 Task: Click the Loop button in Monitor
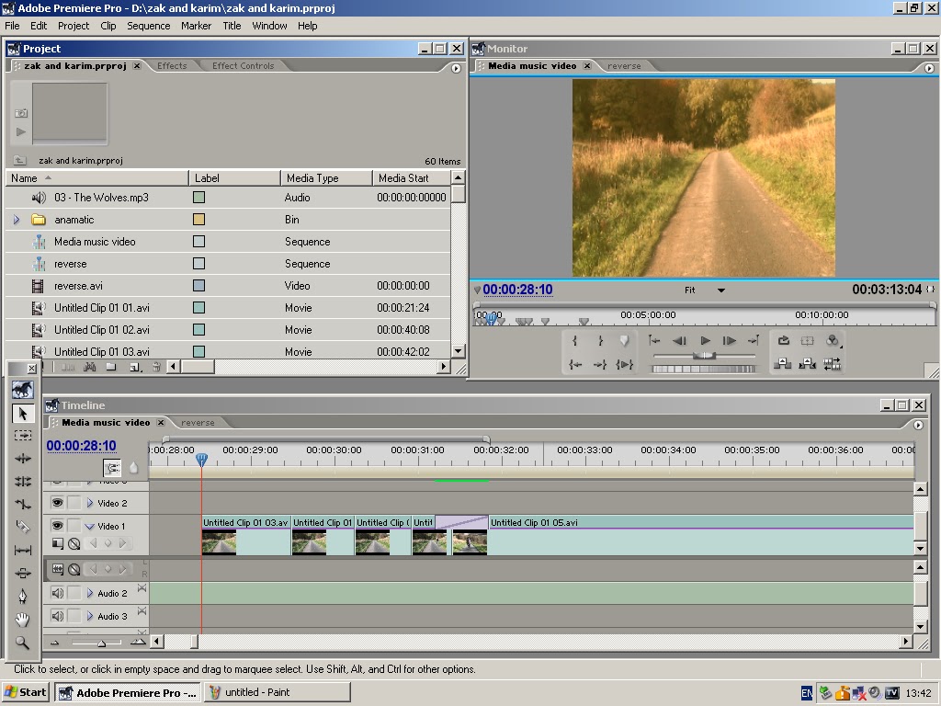783,341
